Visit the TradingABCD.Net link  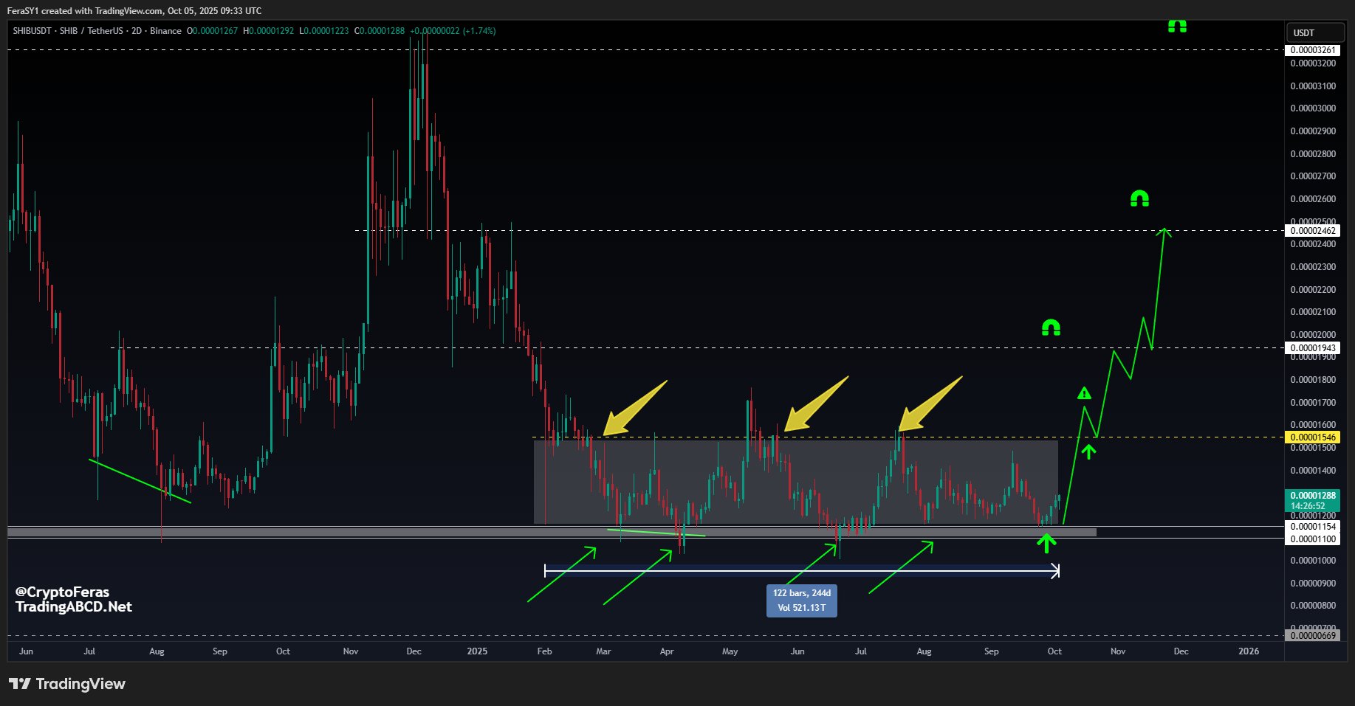click(x=73, y=606)
